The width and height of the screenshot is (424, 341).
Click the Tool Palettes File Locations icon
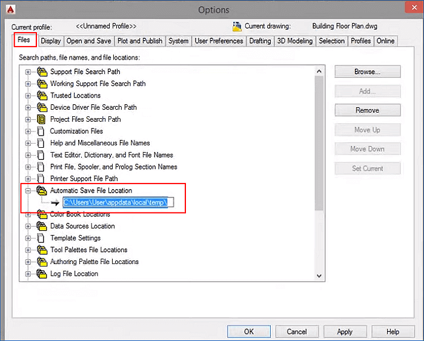click(x=41, y=250)
